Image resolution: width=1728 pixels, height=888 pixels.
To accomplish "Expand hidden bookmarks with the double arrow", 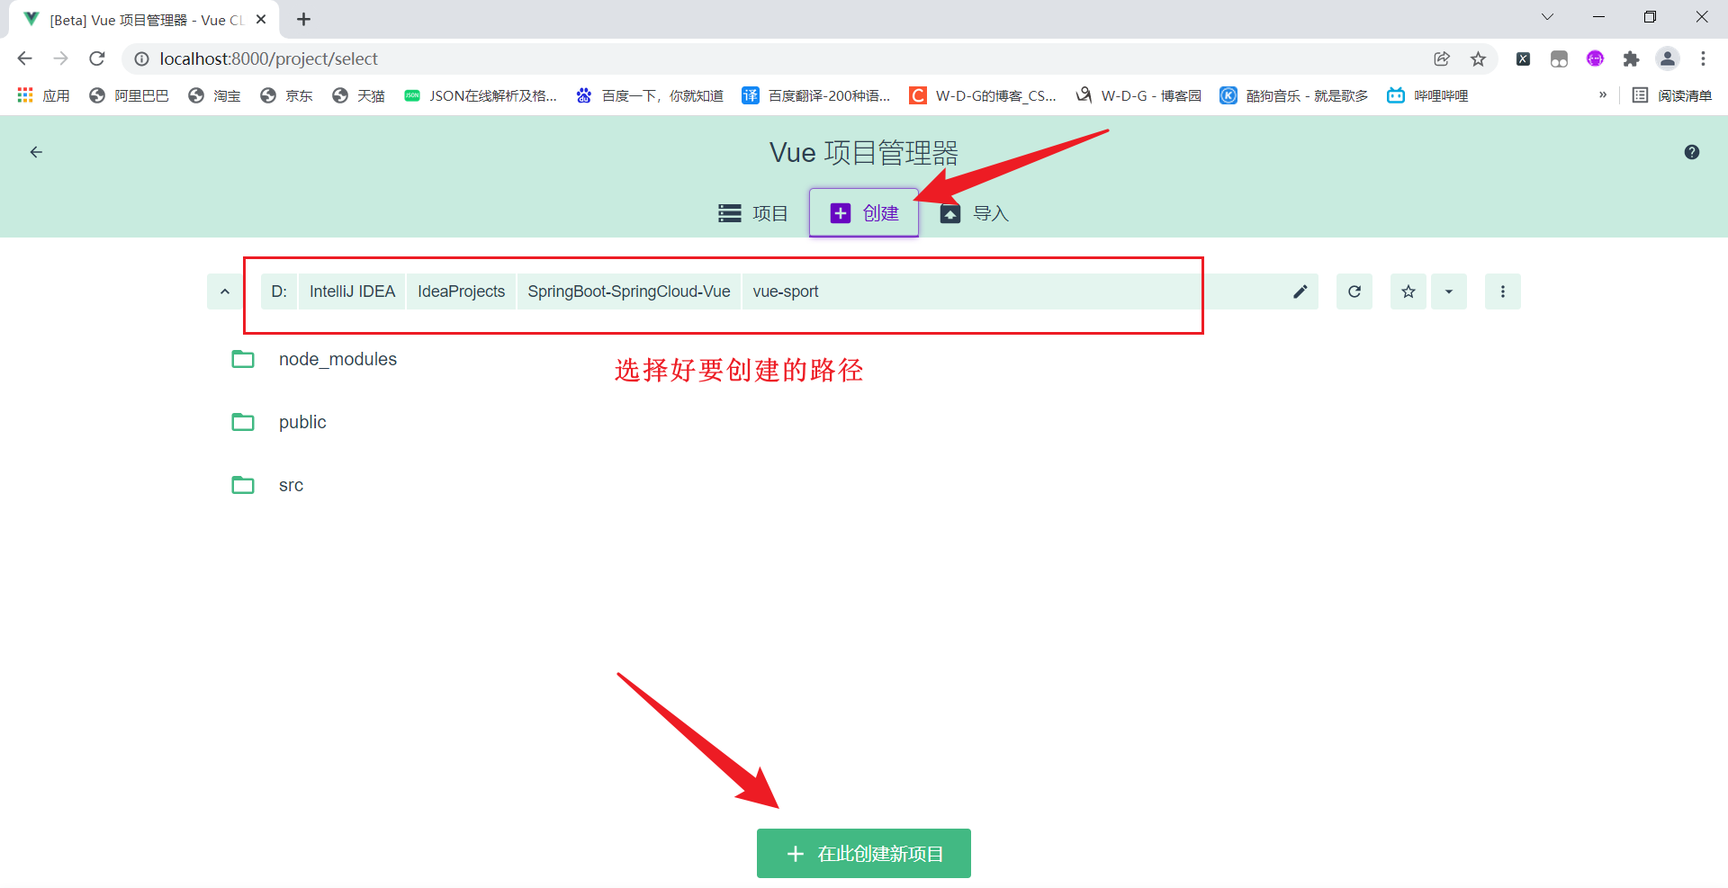I will [1603, 94].
